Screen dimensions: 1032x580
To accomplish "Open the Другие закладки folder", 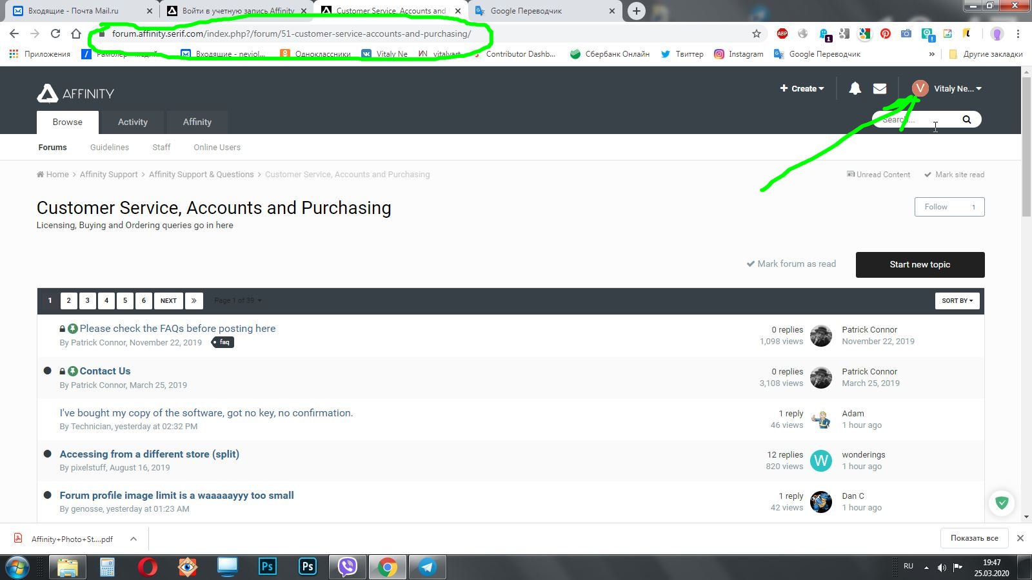I will 986,54.
